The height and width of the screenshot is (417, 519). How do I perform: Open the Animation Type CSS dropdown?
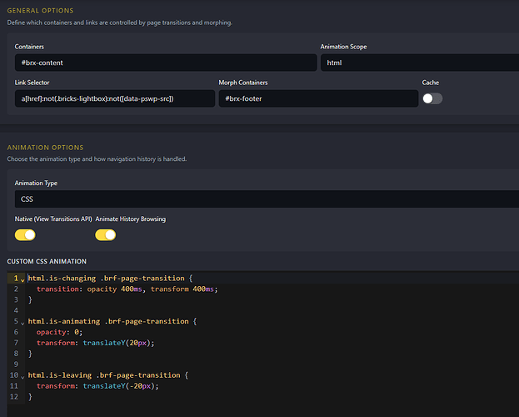267,198
